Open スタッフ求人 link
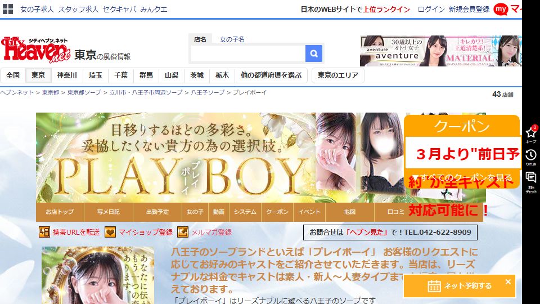The height and width of the screenshot is (304, 540). coord(78,10)
